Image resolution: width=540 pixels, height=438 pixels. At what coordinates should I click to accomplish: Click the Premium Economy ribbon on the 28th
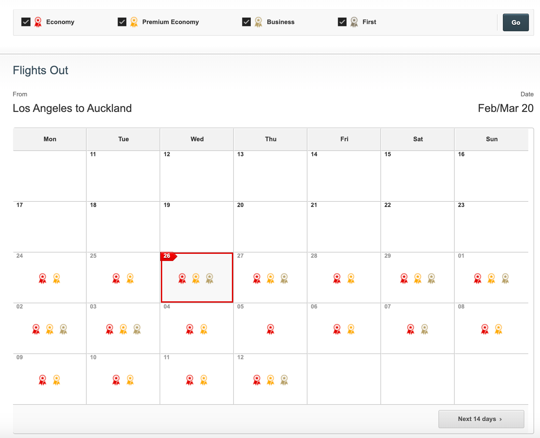click(x=351, y=279)
